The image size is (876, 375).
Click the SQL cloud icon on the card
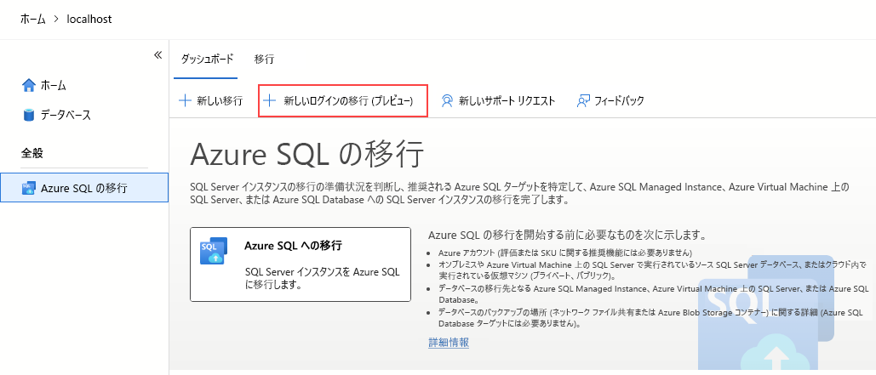[214, 251]
